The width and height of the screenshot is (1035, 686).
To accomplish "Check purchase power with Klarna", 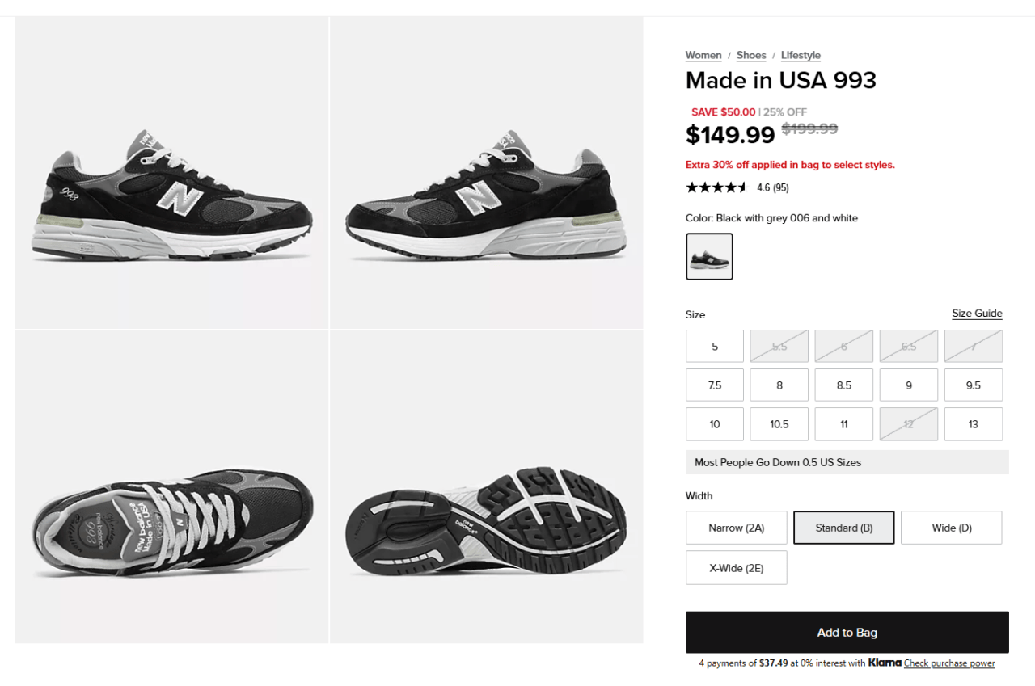I will (949, 663).
